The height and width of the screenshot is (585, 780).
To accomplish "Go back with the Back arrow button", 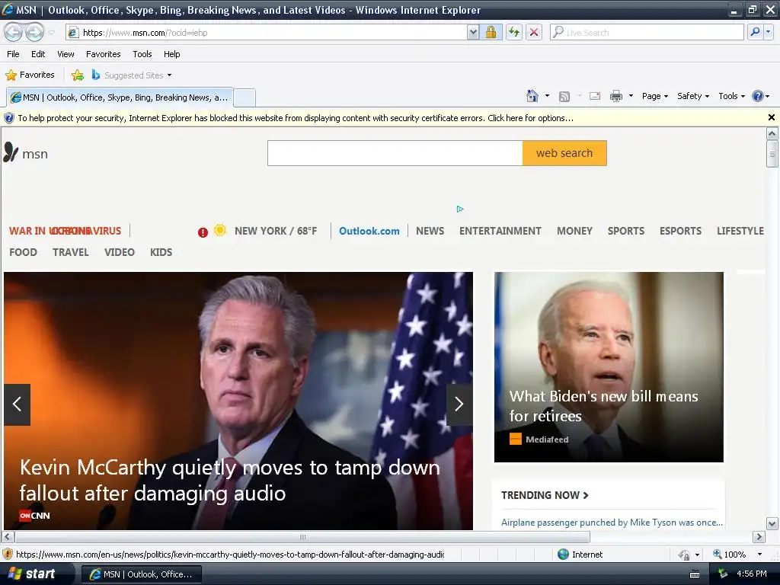I will pyautogui.click(x=14, y=32).
